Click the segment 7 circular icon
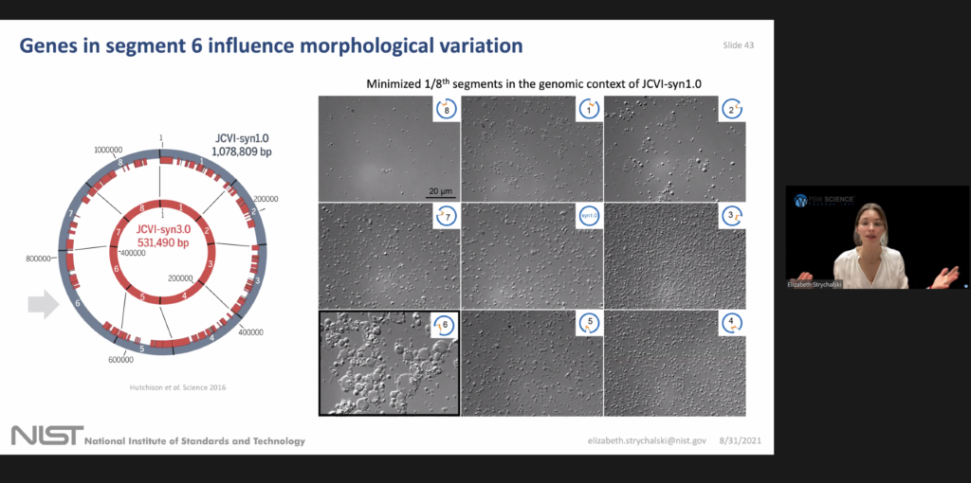Image resolution: width=971 pixels, height=483 pixels. [446, 217]
